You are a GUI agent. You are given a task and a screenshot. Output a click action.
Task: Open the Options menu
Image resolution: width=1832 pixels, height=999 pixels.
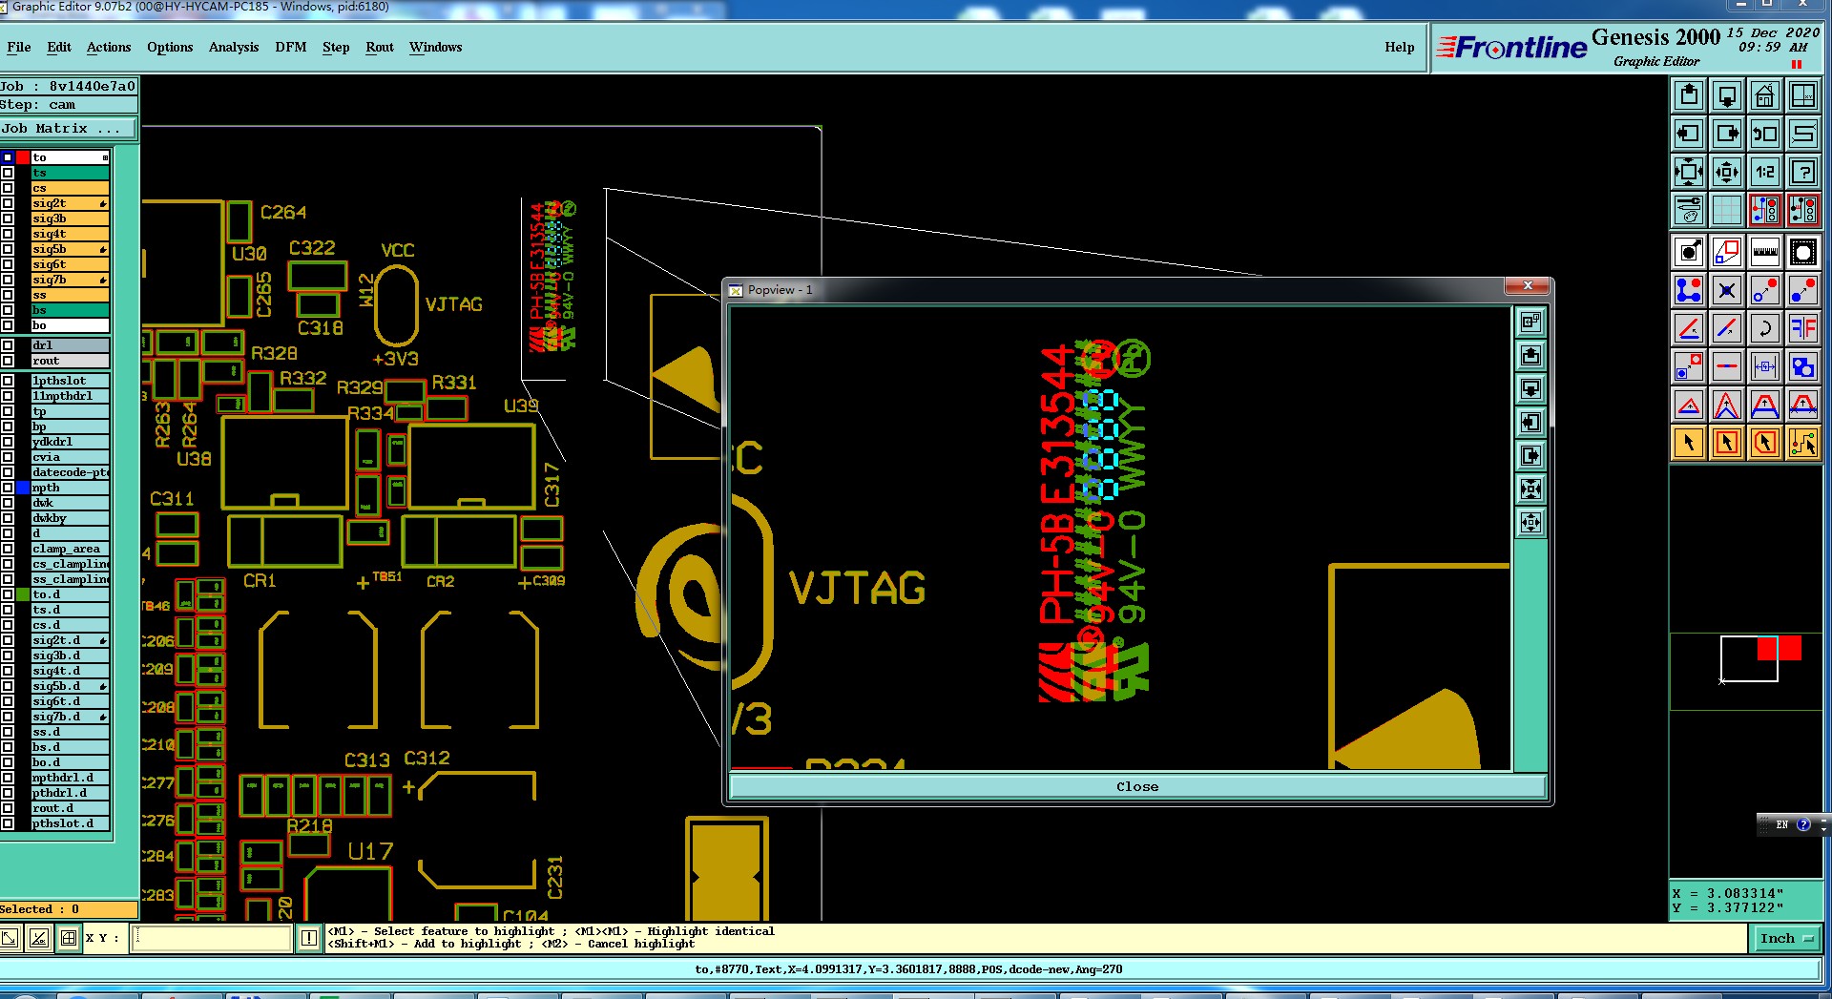point(170,47)
